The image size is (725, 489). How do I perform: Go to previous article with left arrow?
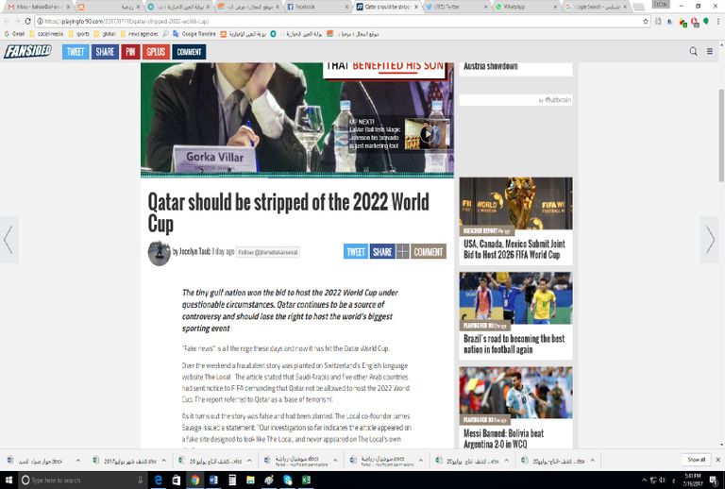click(8, 240)
